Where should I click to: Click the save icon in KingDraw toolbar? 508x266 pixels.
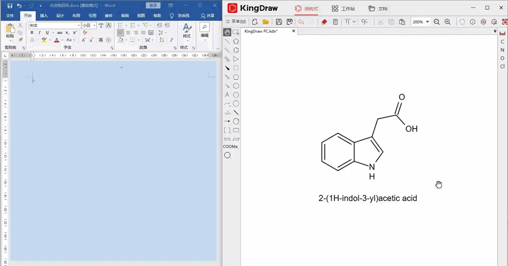279,21
